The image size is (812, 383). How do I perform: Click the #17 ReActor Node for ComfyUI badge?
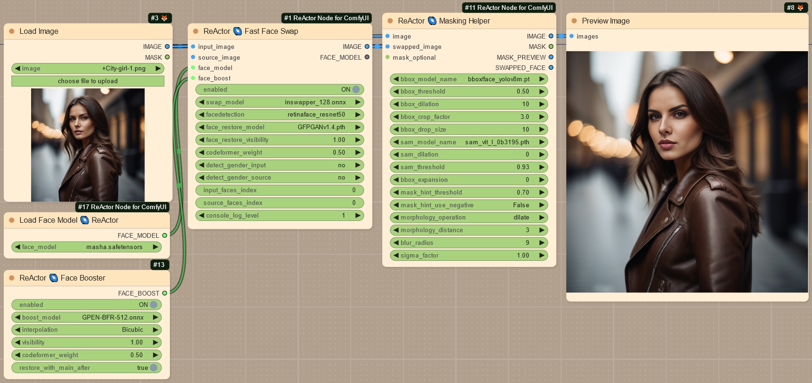tap(122, 207)
